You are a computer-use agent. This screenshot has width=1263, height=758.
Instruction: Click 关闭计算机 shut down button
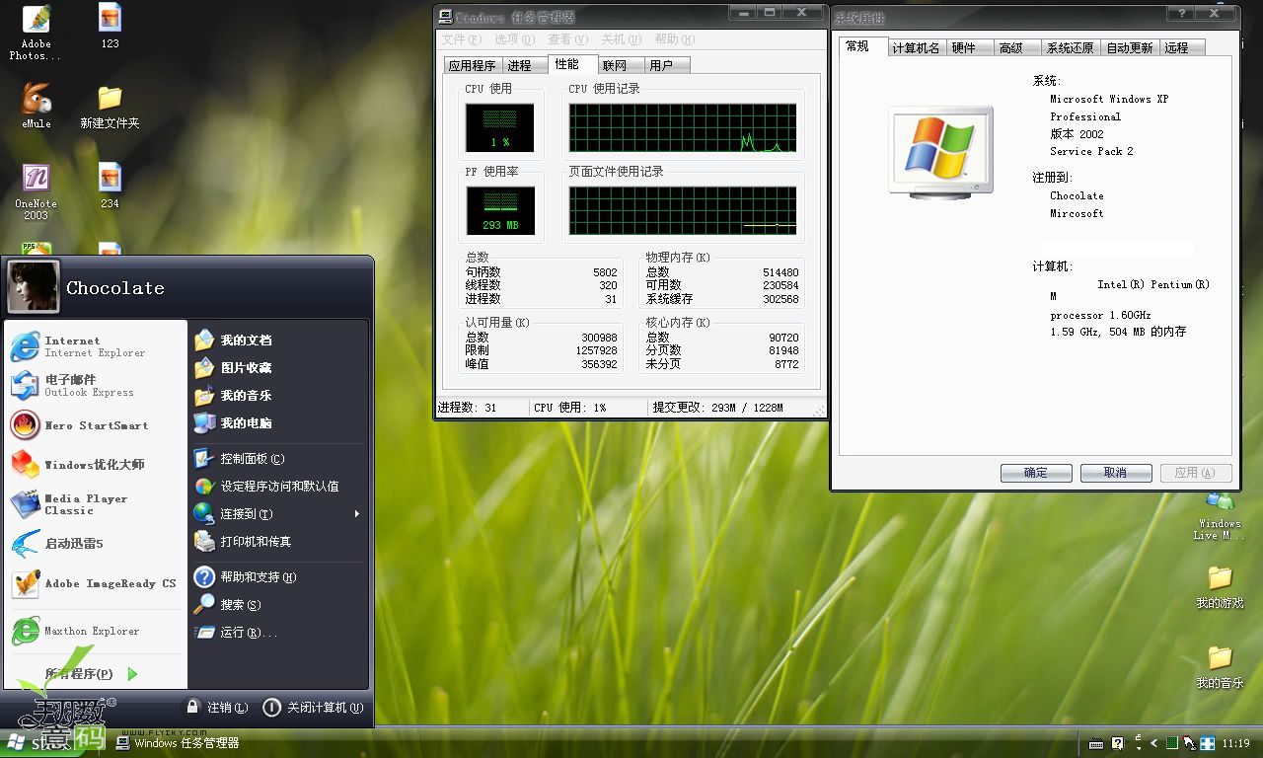point(314,708)
